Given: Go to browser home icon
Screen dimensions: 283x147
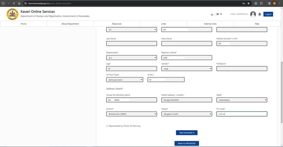Looking at the screenshot, I should pos(19,3).
